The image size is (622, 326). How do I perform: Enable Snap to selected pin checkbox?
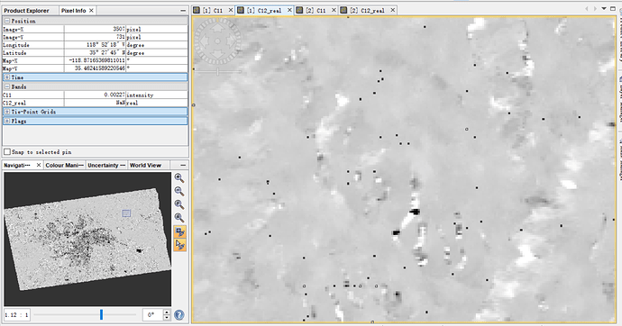pyautogui.click(x=7, y=151)
